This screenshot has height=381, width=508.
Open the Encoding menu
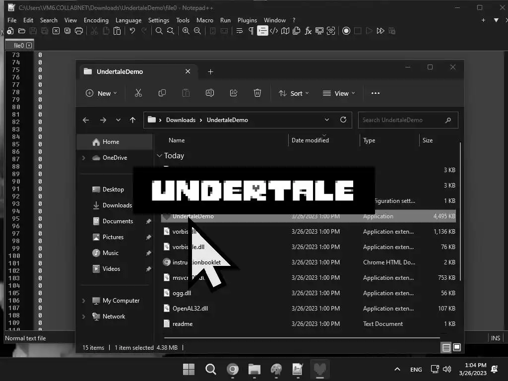tap(96, 20)
